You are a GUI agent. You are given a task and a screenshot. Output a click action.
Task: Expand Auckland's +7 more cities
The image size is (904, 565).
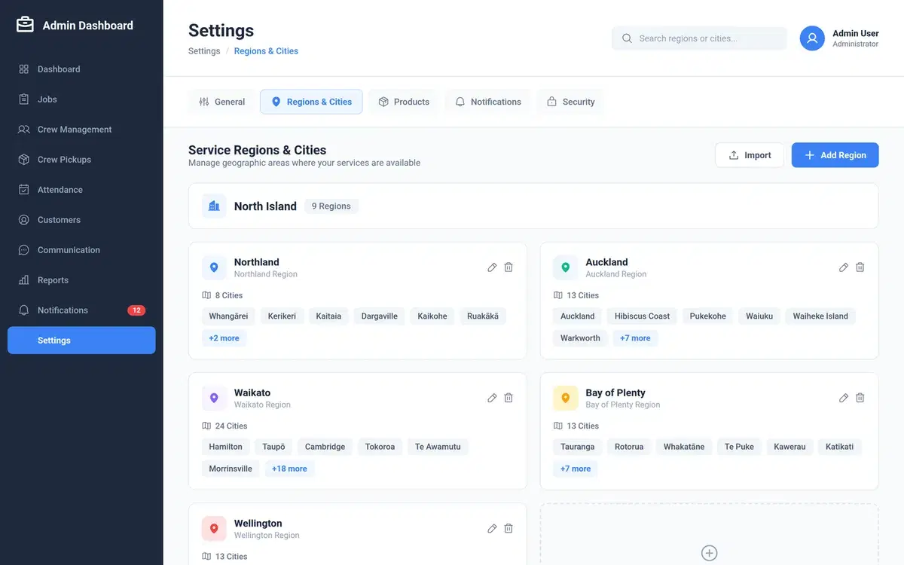[635, 338]
